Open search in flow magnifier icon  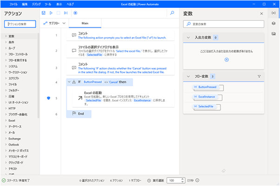coord(172,13)
